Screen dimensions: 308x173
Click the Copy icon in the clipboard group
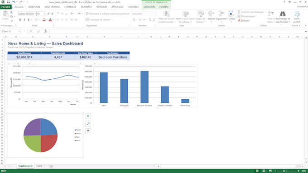[x=11, y=16]
